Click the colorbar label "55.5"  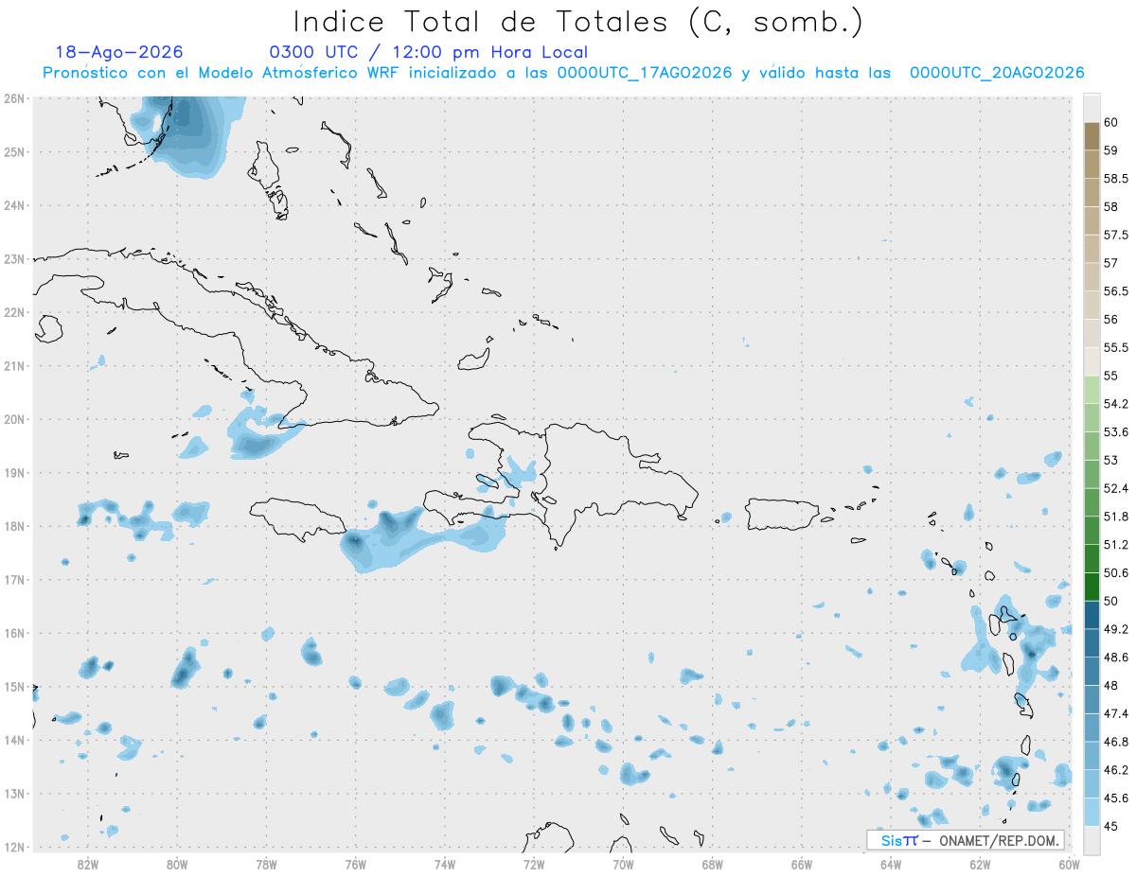(x=1116, y=347)
